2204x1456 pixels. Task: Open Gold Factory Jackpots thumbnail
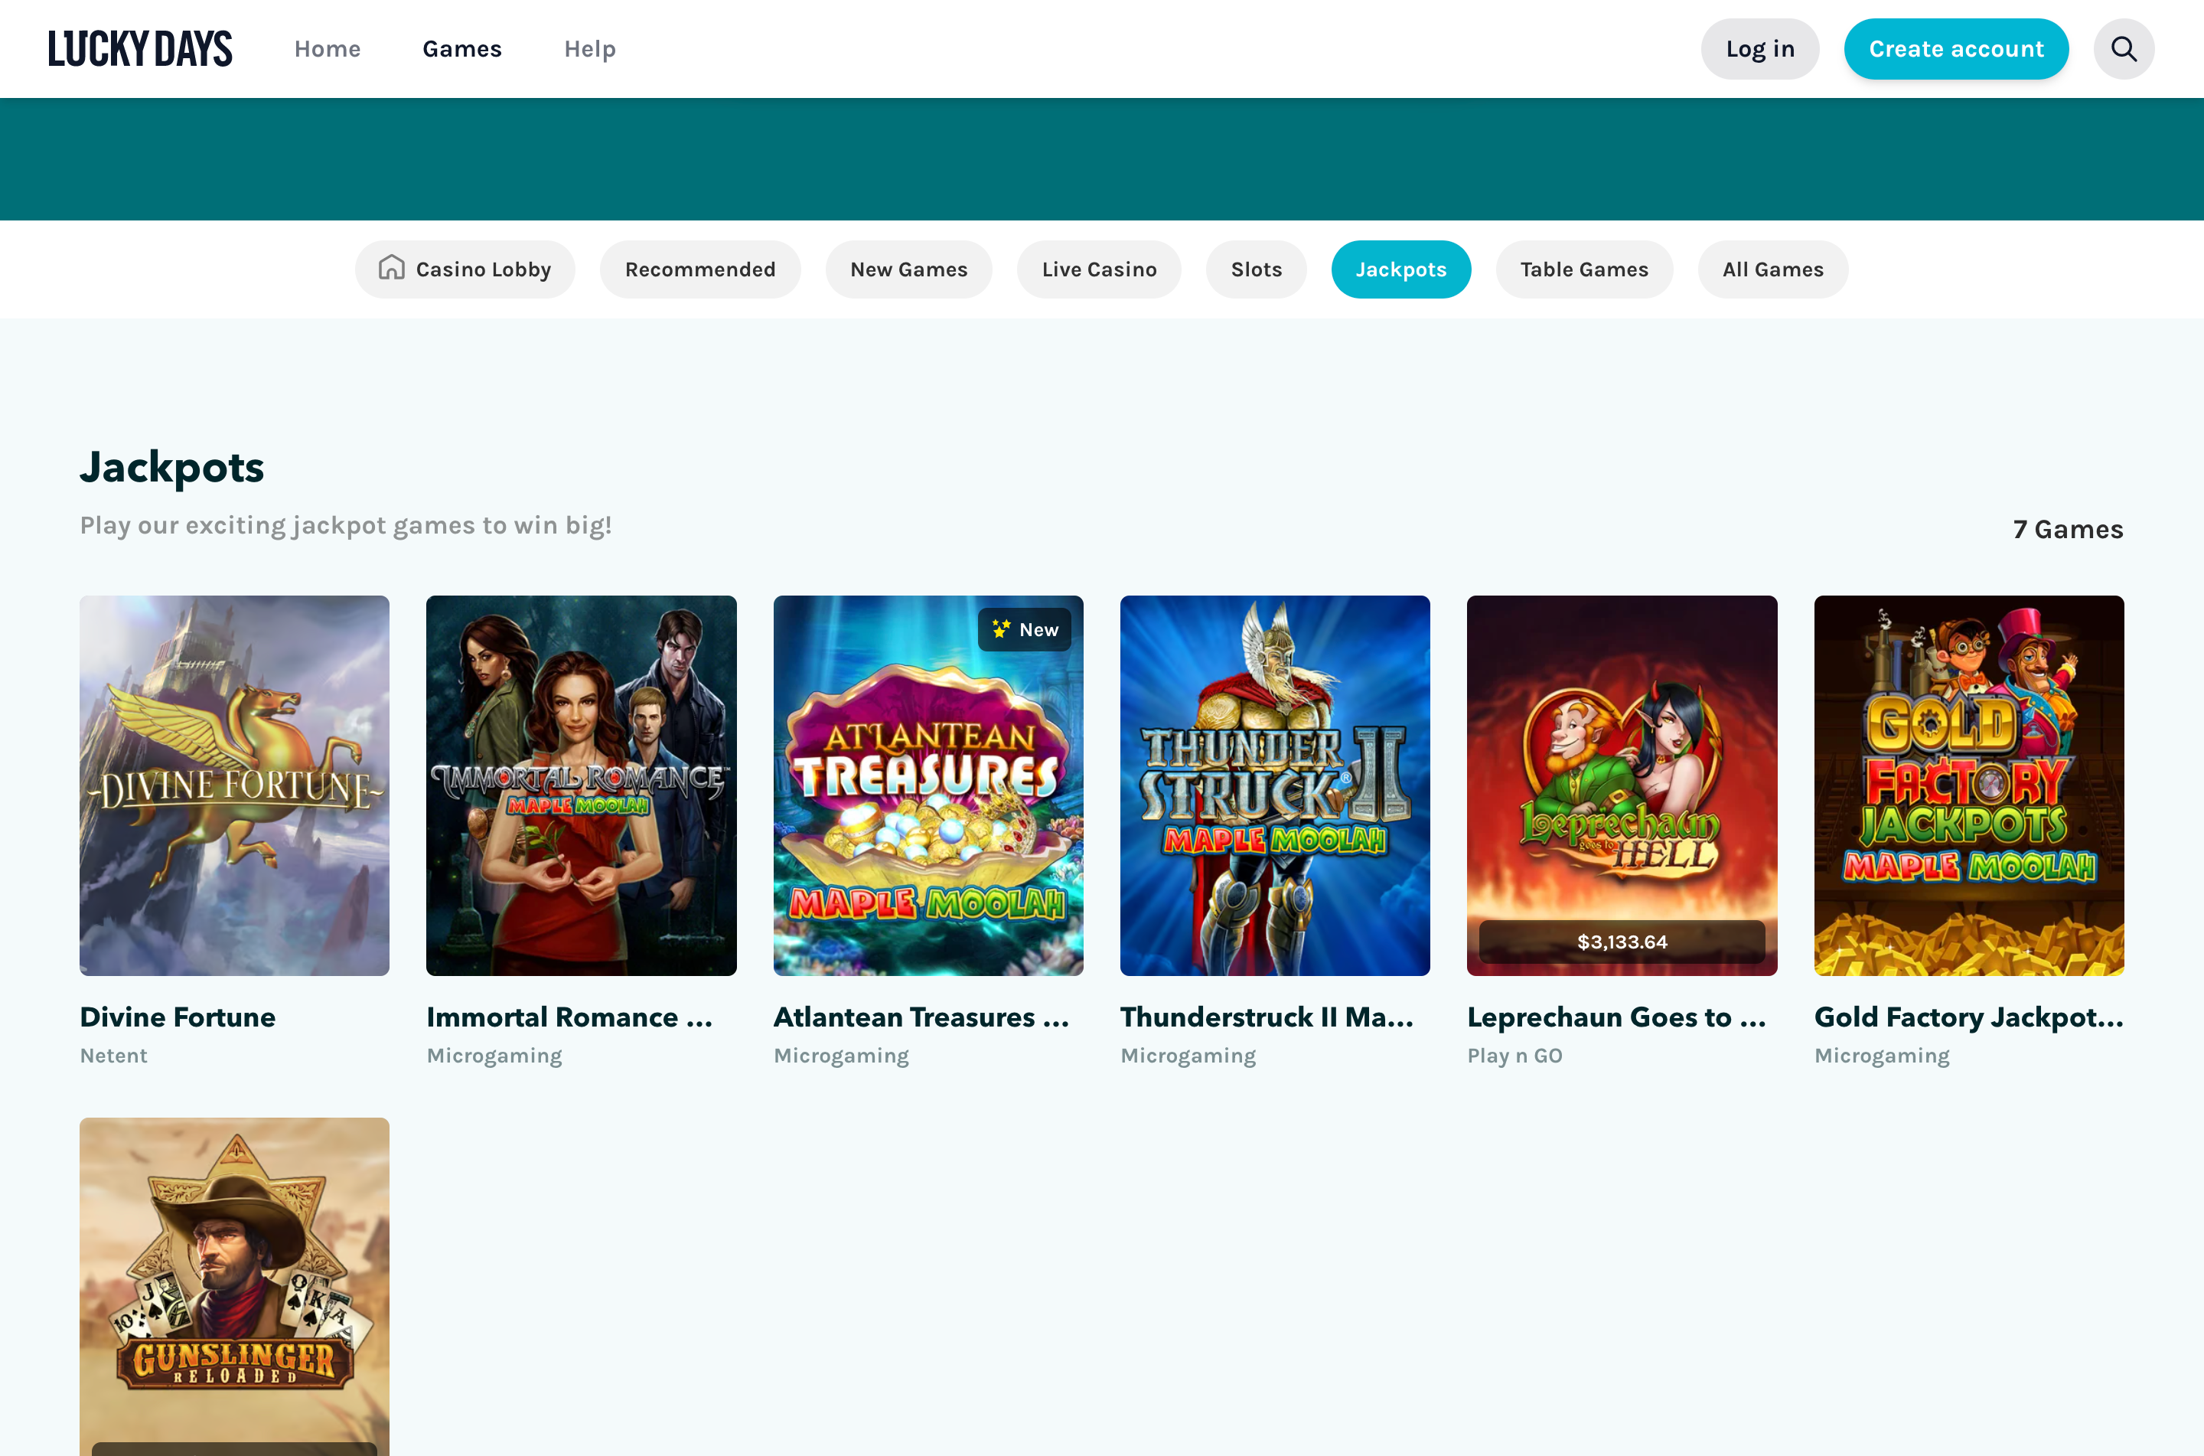(1968, 785)
